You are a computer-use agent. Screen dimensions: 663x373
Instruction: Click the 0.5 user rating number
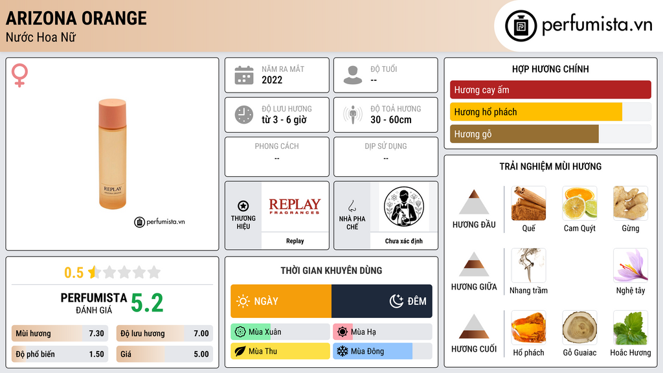[74, 273]
